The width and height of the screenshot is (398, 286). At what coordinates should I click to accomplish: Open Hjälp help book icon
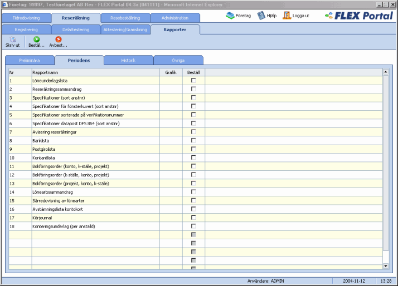[x=261, y=16]
